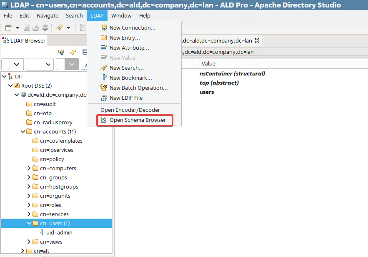Expand the cn=services node

click(29, 214)
